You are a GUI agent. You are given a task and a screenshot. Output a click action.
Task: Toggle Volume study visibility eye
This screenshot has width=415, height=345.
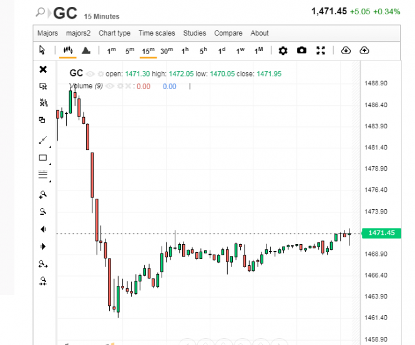(110, 86)
